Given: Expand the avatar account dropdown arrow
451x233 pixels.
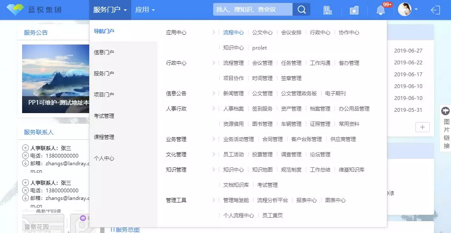Looking at the screenshot, I should click(416, 10).
